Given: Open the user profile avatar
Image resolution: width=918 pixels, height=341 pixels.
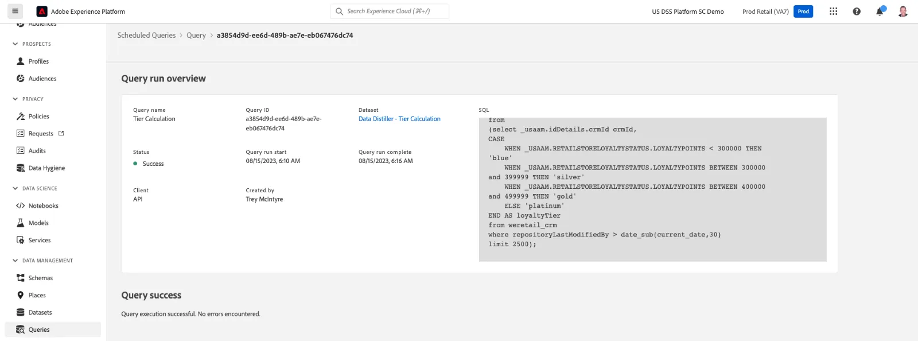Looking at the screenshot, I should click(903, 11).
